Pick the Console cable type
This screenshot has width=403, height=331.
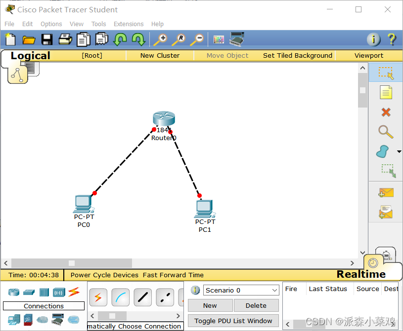(121, 297)
